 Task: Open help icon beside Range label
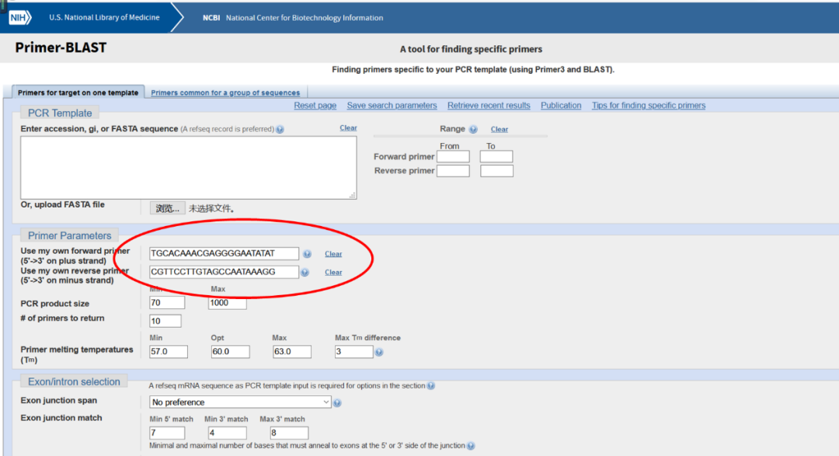[473, 130]
